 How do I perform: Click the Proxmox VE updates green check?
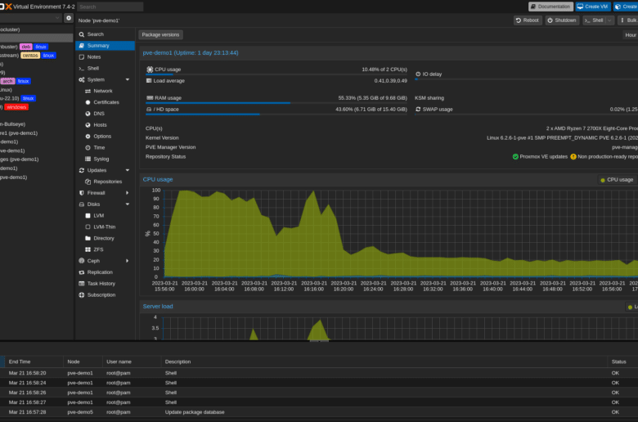click(515, 157)
